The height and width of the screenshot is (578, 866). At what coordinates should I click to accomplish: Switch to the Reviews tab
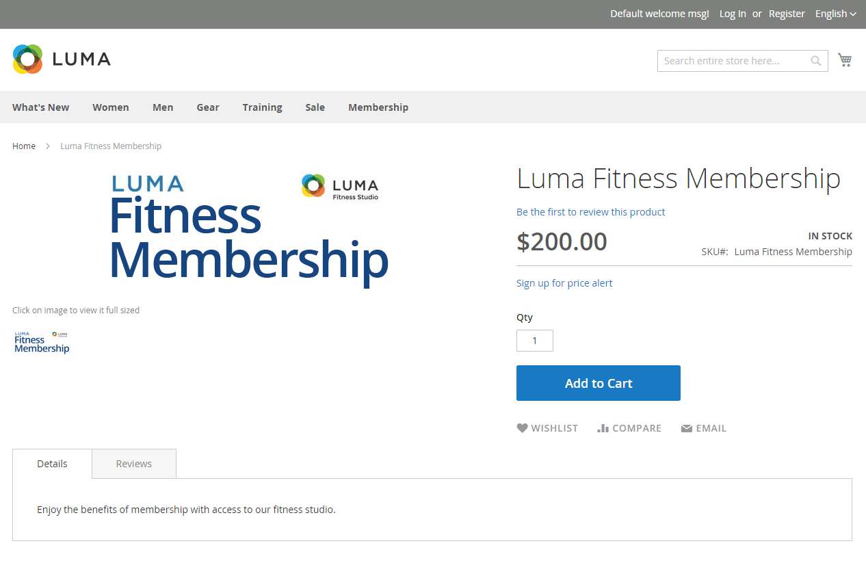click(x=134, y=464)
